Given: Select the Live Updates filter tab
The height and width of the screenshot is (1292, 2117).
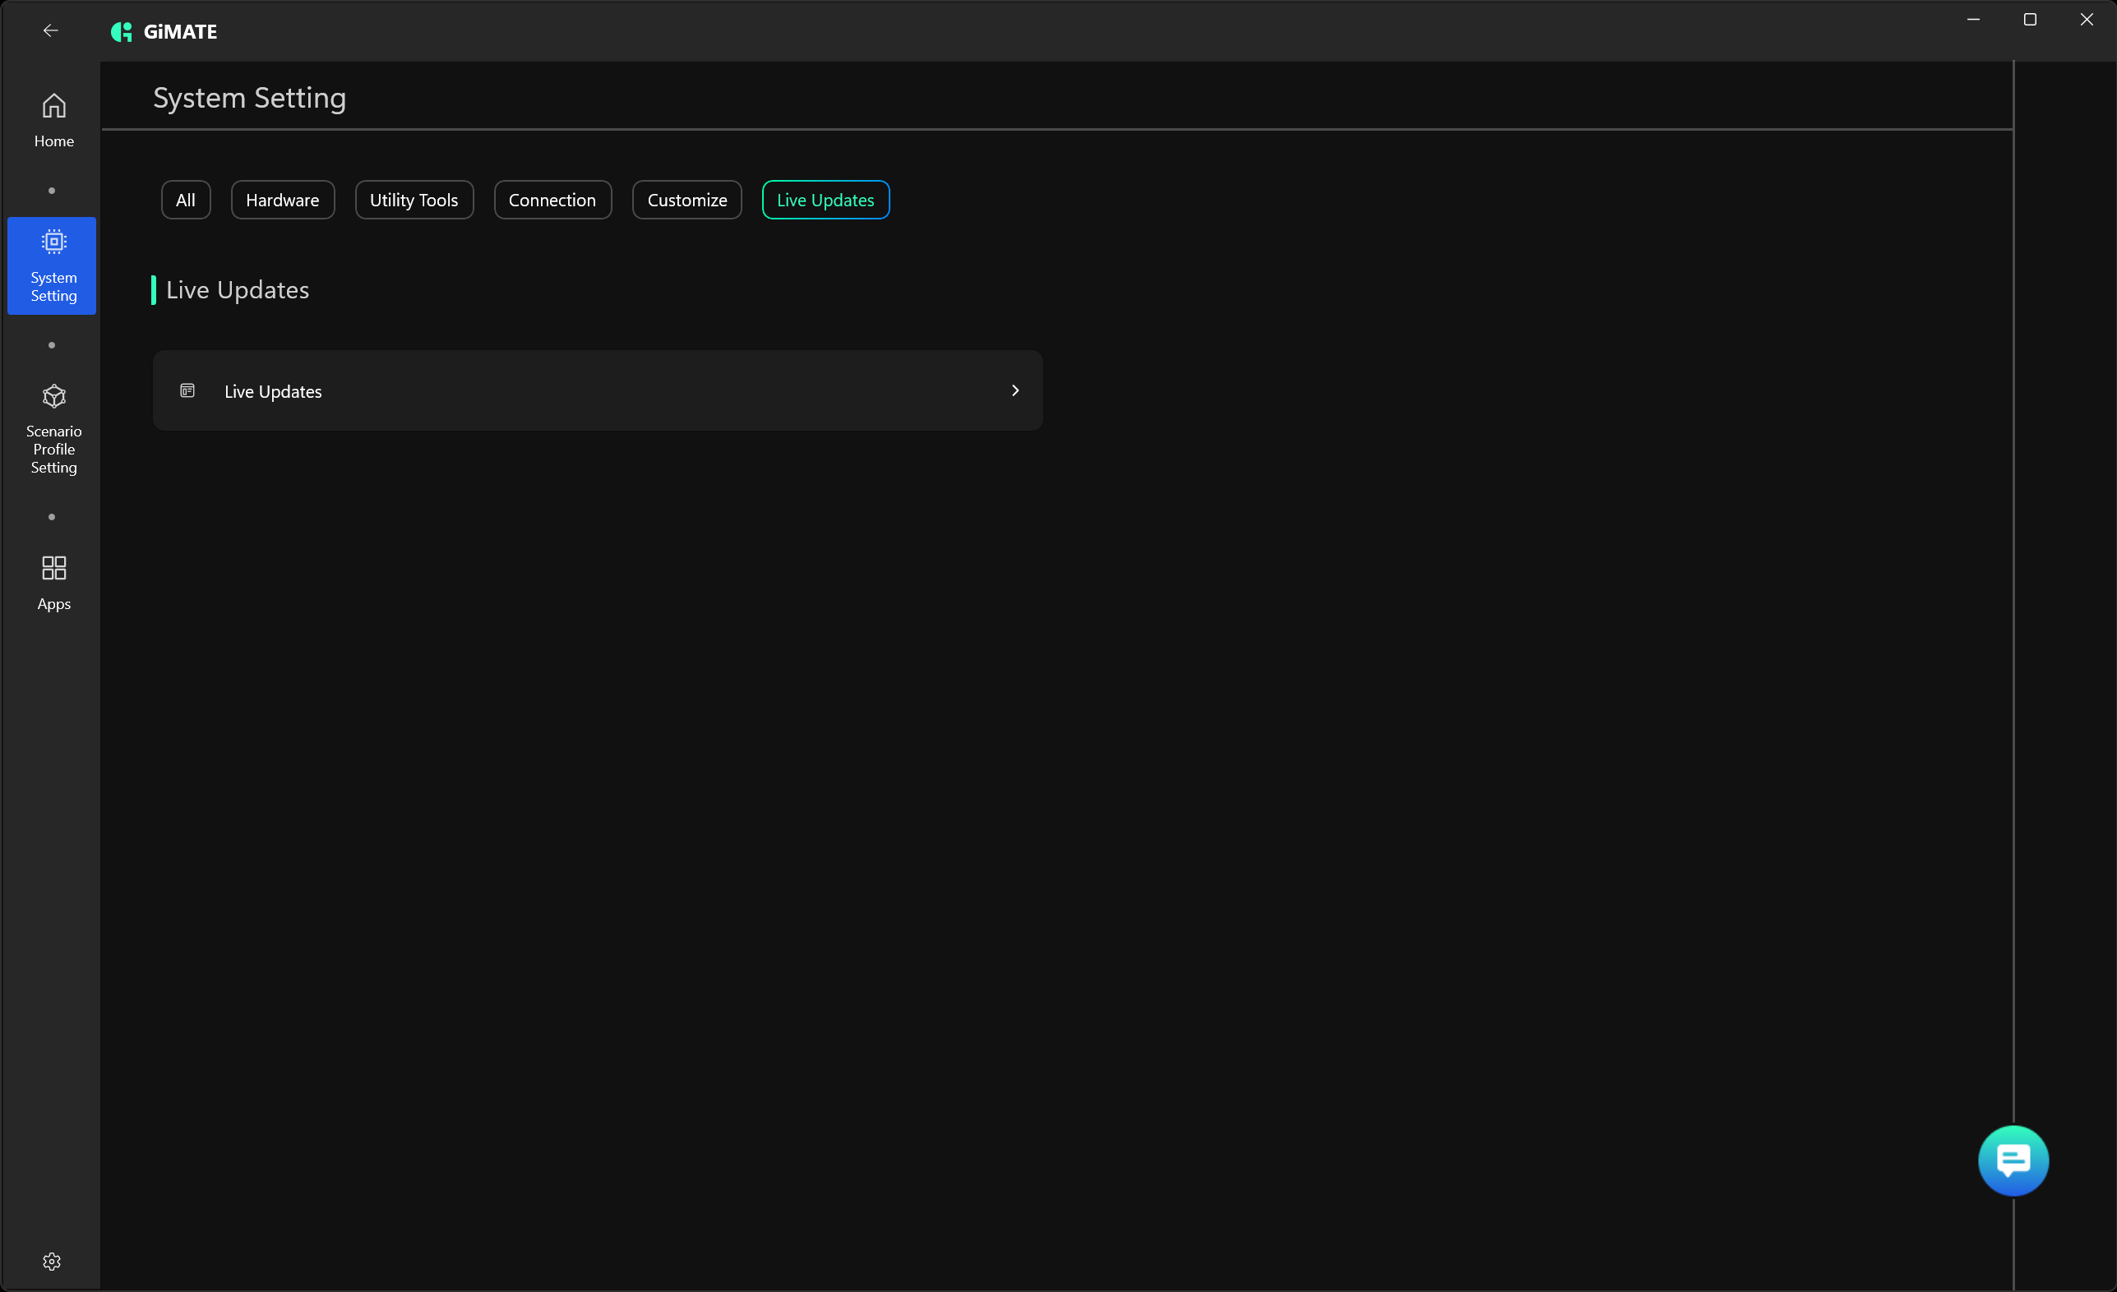Looking at the screenshot, I should point(825,201).
